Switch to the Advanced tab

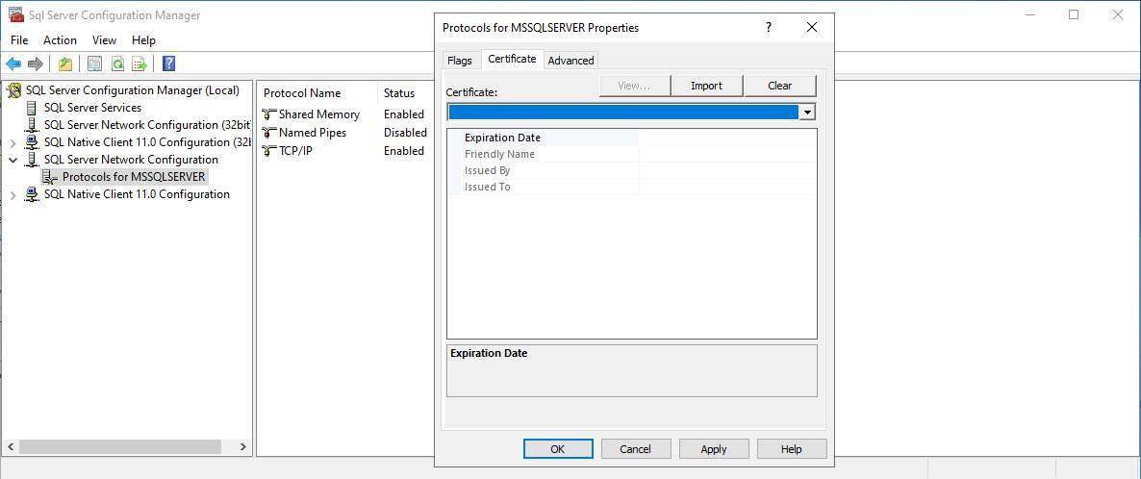tap(570, 60)
